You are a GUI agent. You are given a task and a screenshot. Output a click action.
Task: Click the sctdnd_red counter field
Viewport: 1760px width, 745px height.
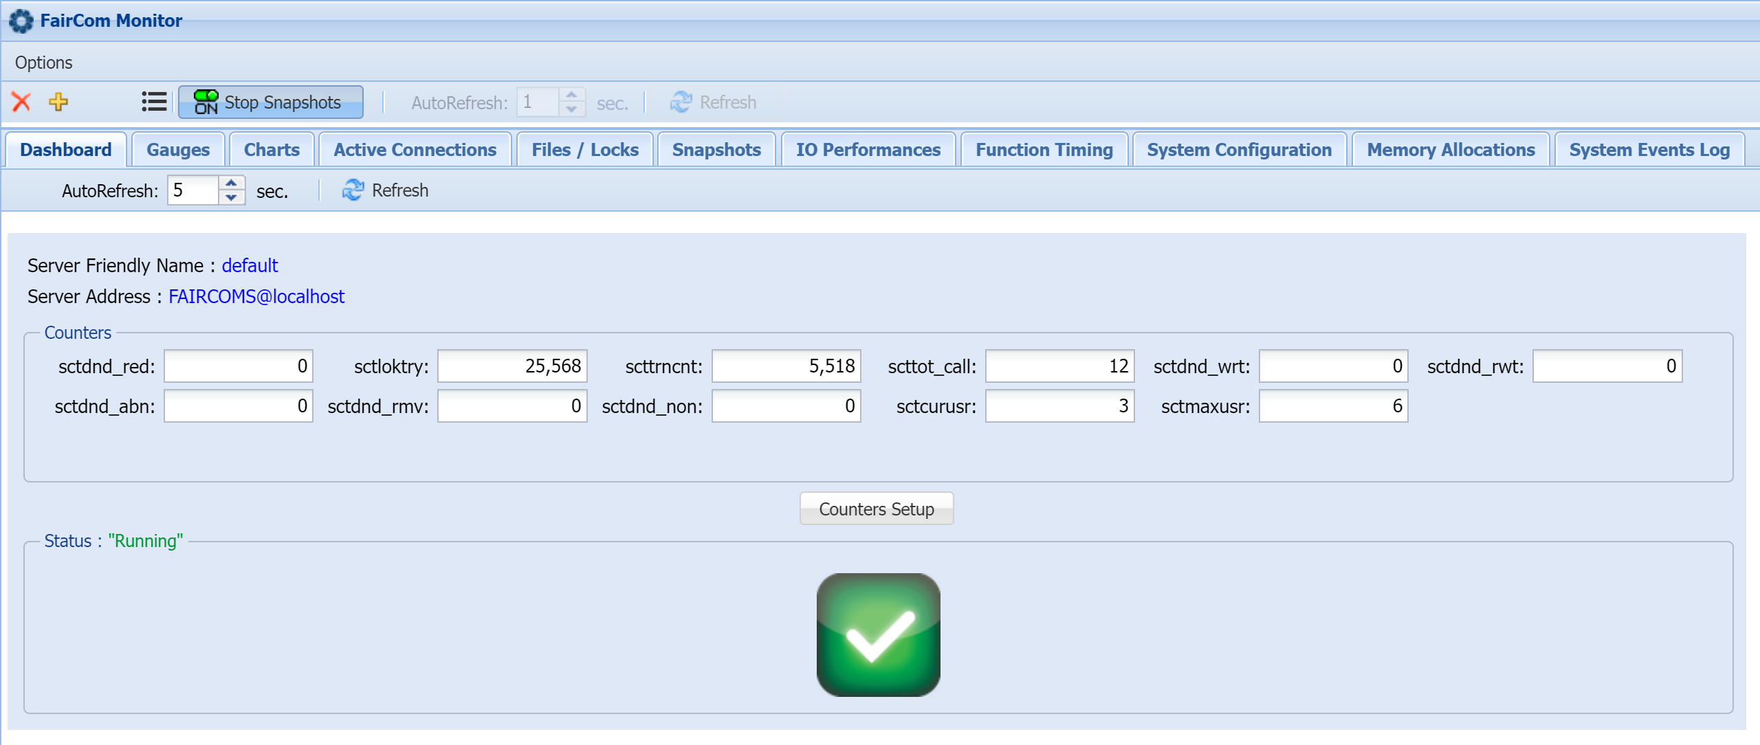239,366
